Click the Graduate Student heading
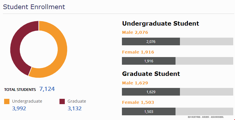Viewport: 235px width, 120px height. pyautogui.click(x=151, y=74)
